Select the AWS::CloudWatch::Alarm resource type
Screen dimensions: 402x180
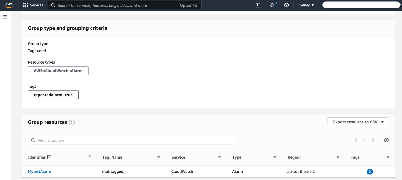[x=58, y=71]
